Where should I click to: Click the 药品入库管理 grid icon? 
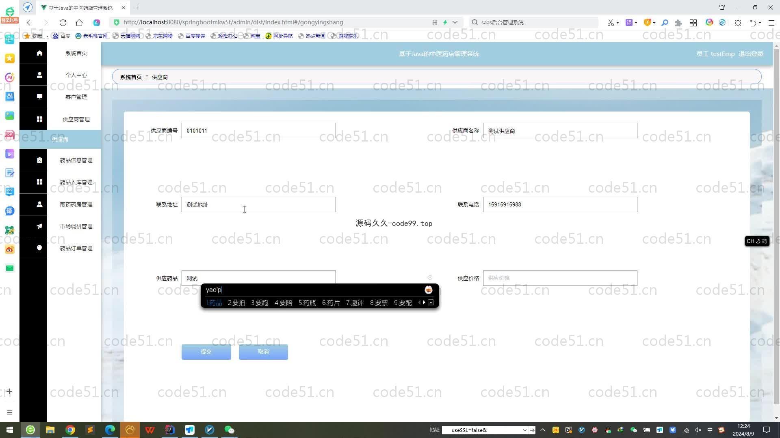pos(39,182)
